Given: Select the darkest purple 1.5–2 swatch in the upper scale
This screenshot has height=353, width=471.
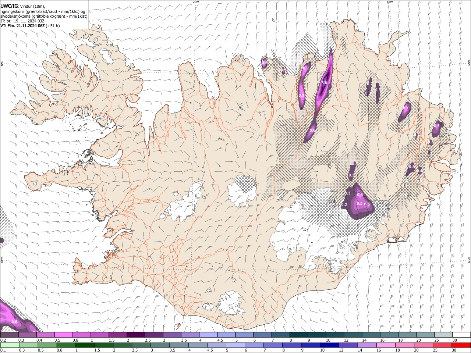Looking at the screenshot, I should click(136, 335).
